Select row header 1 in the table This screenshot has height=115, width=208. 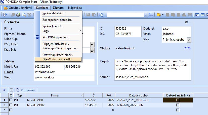pos(4,100)
